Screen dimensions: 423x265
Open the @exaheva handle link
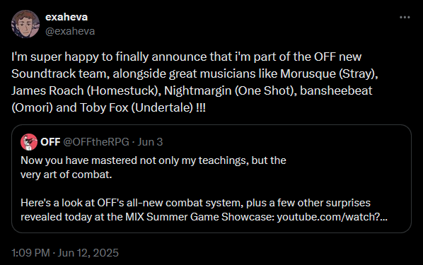pyautogui.click(x=70, y=31)
